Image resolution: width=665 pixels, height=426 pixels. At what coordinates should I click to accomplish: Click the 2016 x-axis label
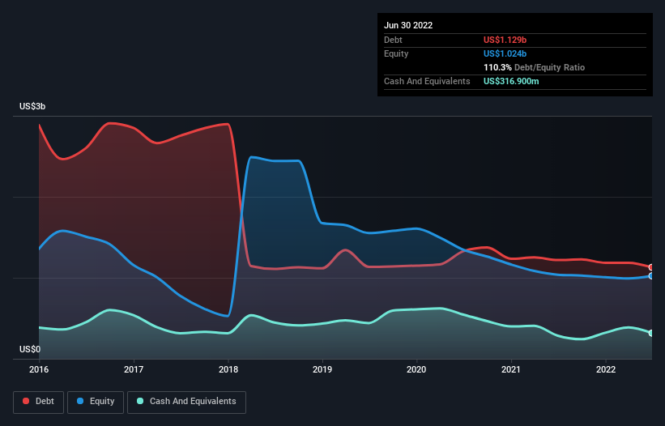(x=39, y=369)
